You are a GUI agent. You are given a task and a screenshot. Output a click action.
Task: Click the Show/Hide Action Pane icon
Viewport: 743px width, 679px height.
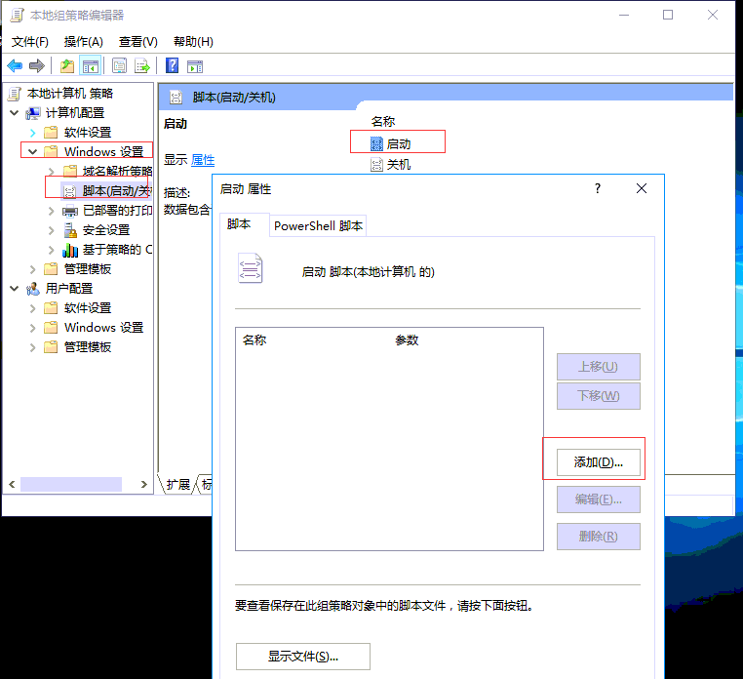195,66
